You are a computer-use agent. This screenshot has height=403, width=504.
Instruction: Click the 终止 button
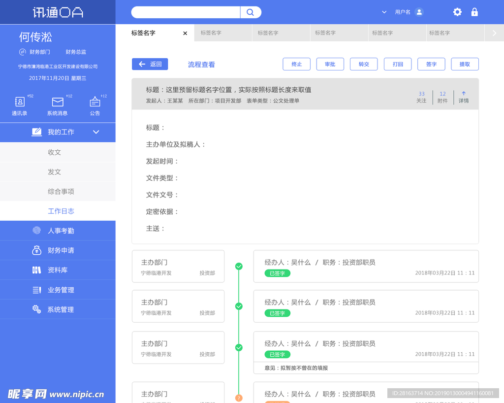(297, 64)
